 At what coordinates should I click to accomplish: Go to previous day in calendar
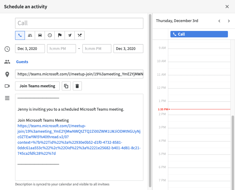[x=219, y=21]
